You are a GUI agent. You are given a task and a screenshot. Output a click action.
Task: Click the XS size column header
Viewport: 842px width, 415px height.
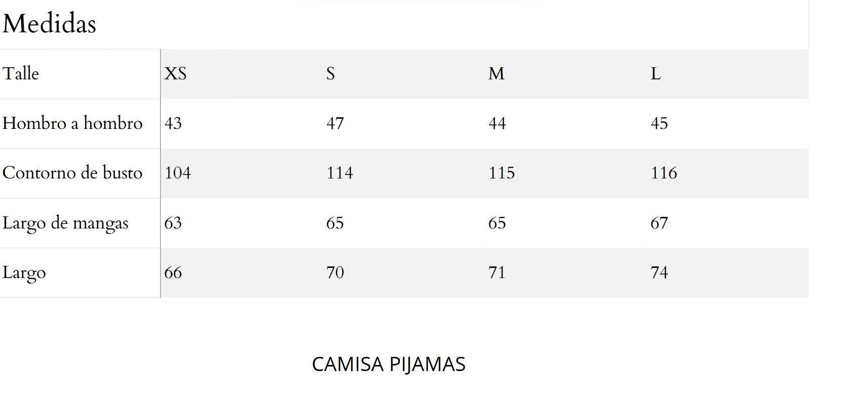176,74
